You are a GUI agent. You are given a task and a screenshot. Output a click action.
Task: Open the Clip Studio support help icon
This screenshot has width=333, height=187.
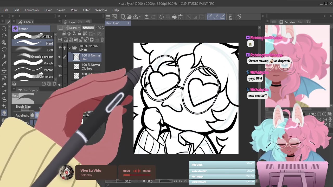pos(239,17)
